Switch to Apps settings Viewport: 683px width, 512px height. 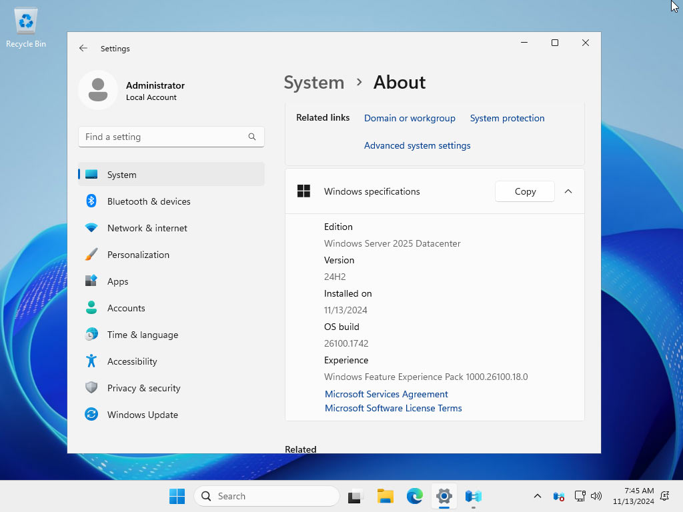(x=171, y=281)
